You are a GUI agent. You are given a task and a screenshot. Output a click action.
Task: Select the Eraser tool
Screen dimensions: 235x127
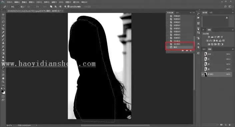[3, 50]
